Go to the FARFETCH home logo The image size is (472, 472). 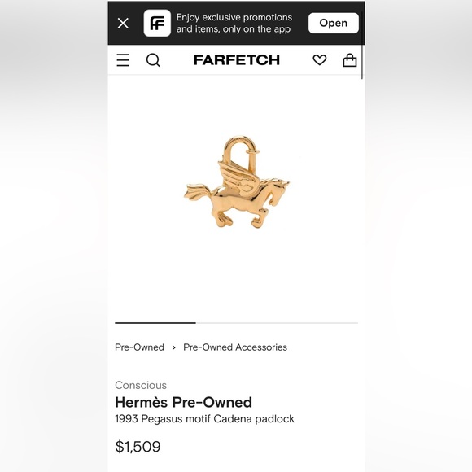coord(237,60)
